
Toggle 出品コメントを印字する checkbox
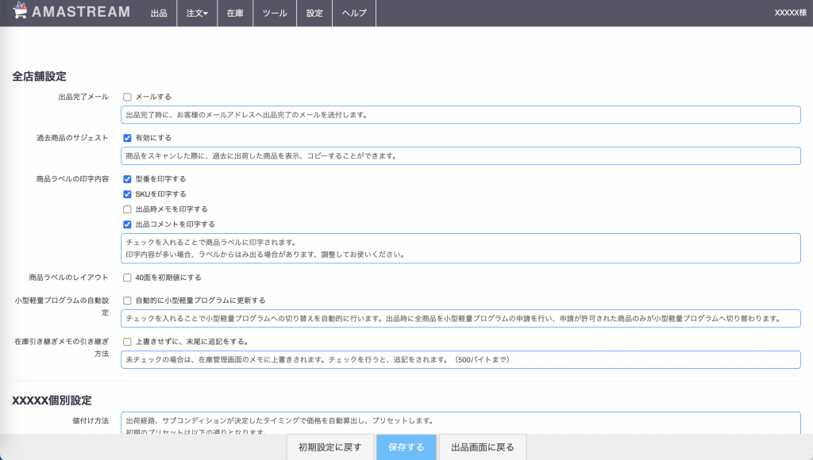tap(127, 224)
